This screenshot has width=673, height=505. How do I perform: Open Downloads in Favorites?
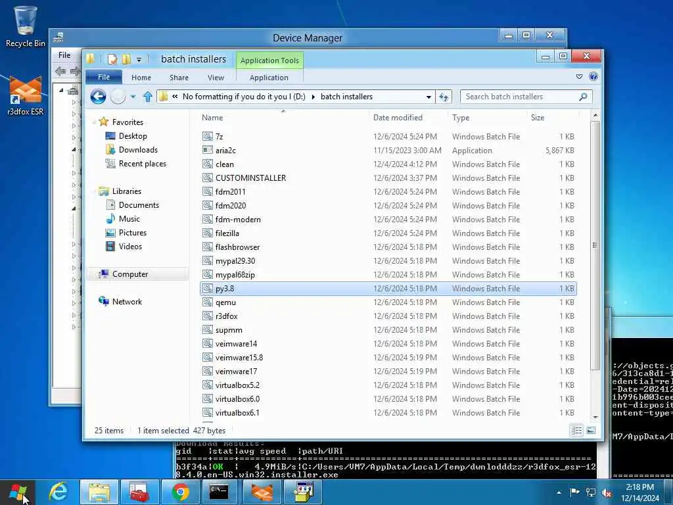(138, 150)
